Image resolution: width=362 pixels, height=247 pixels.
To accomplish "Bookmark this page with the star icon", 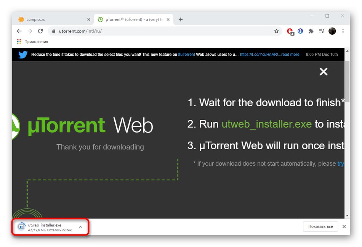I will click(276, 31).
